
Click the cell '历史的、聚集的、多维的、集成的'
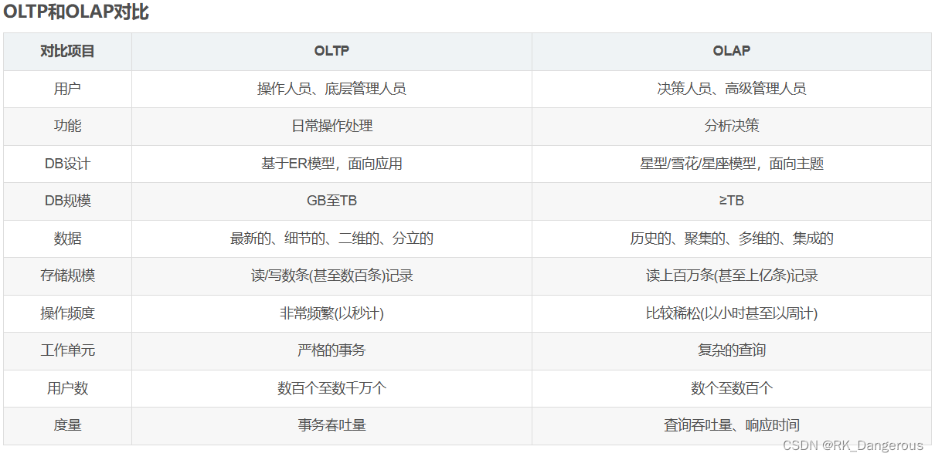[731, 238]
